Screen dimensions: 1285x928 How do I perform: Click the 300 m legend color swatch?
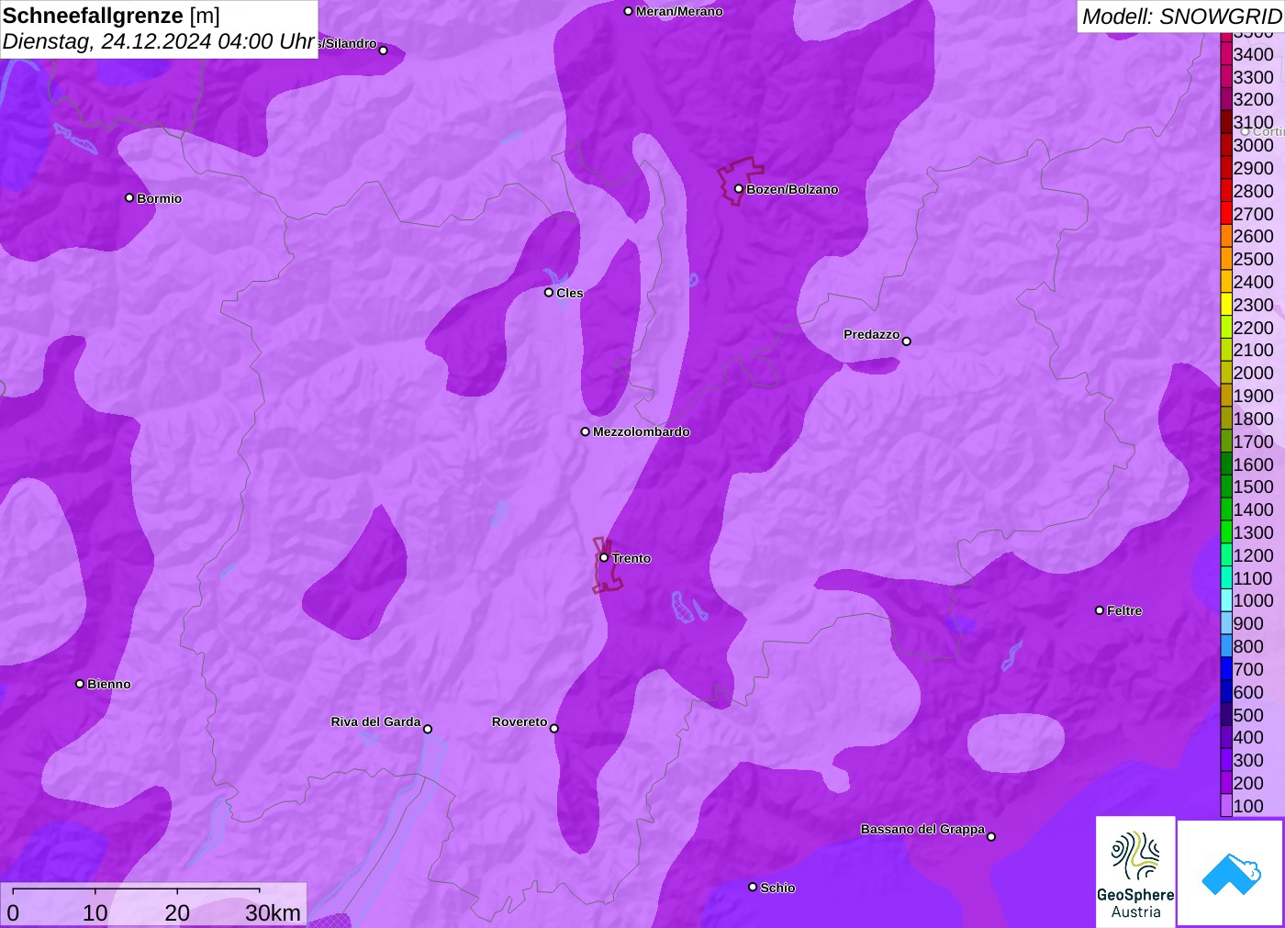click(x=1226, y=760)
